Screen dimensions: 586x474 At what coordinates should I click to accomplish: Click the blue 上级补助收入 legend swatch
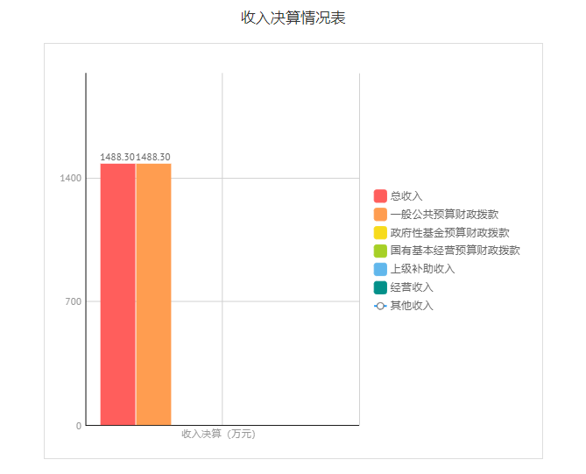point(380,269)
